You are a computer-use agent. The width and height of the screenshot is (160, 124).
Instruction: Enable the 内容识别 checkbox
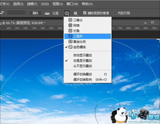point(115,13)
